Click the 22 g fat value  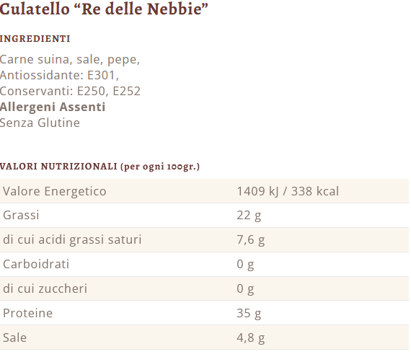coord(249,216)
